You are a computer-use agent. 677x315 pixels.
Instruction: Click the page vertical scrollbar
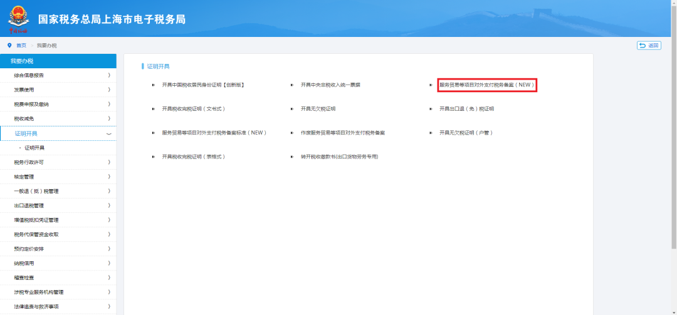pyautogui.click(x=674, y=125)
